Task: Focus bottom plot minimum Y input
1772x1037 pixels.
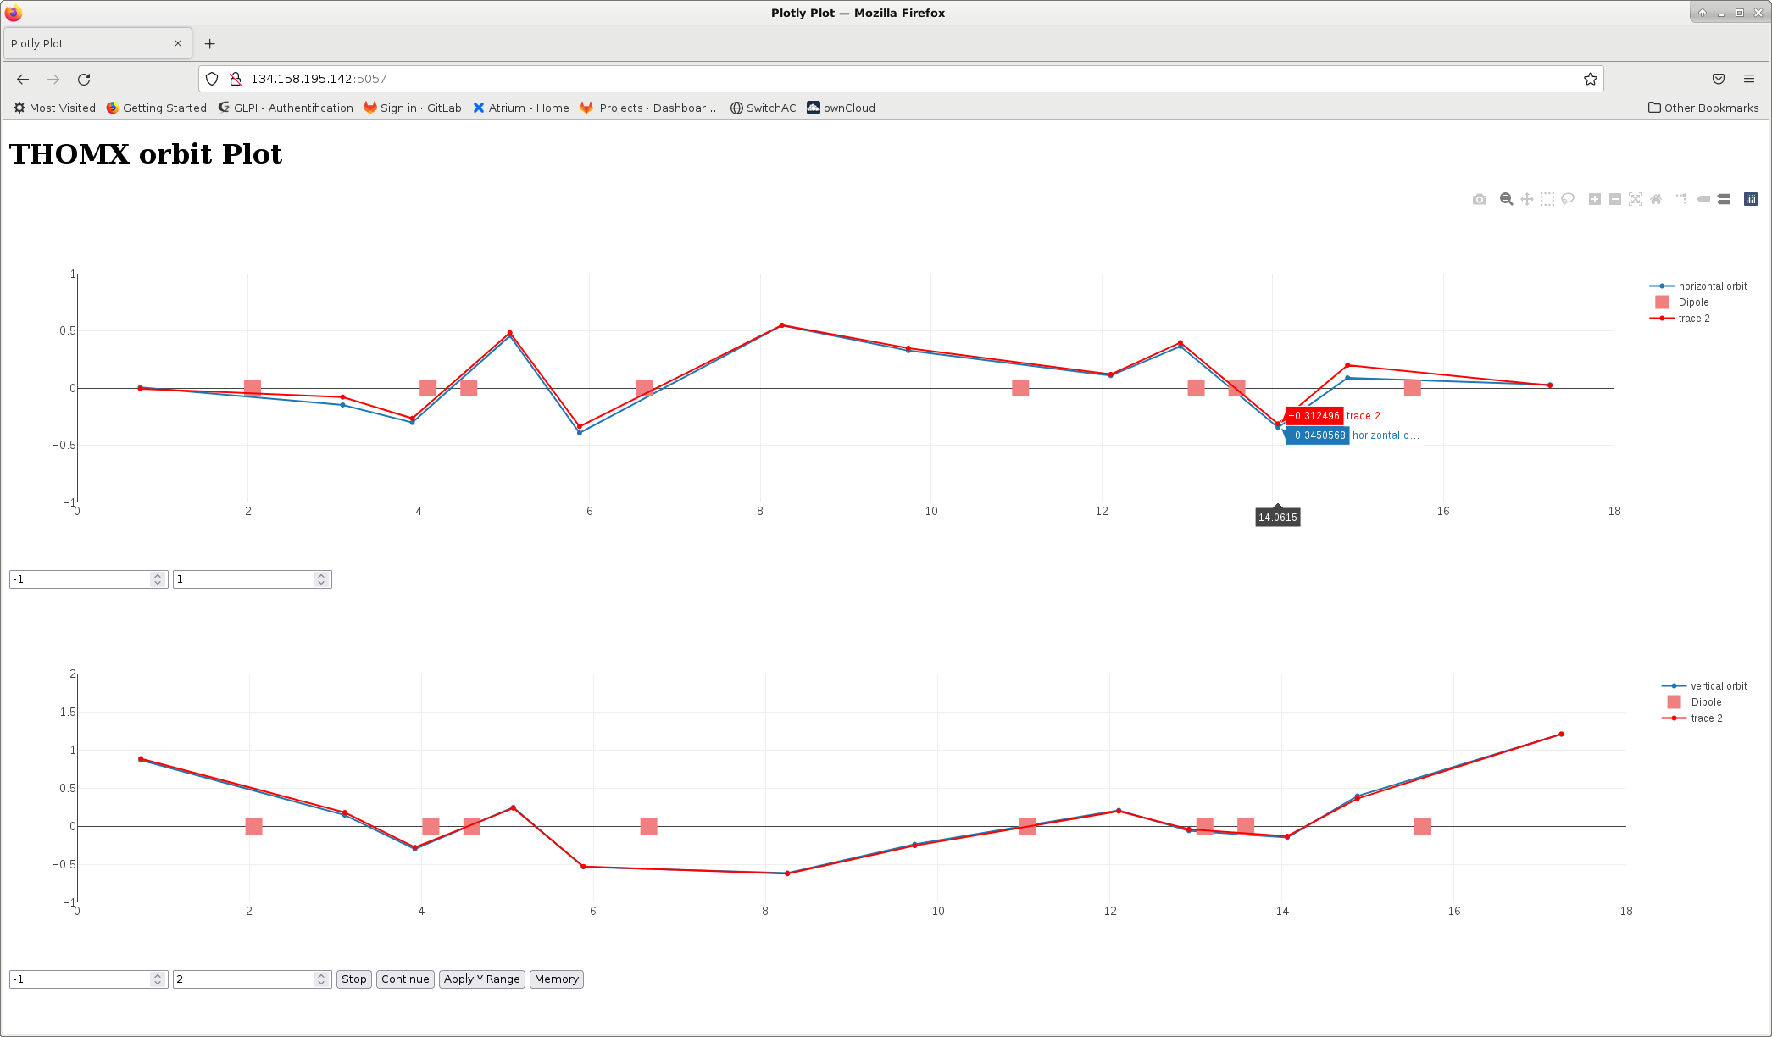Action: click(x=81, y=979)
